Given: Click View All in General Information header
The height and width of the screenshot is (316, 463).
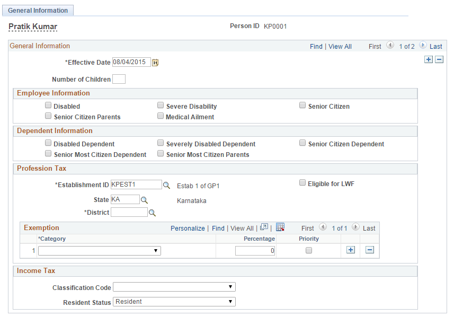Looking at the screenshot, I should [340, 46].
